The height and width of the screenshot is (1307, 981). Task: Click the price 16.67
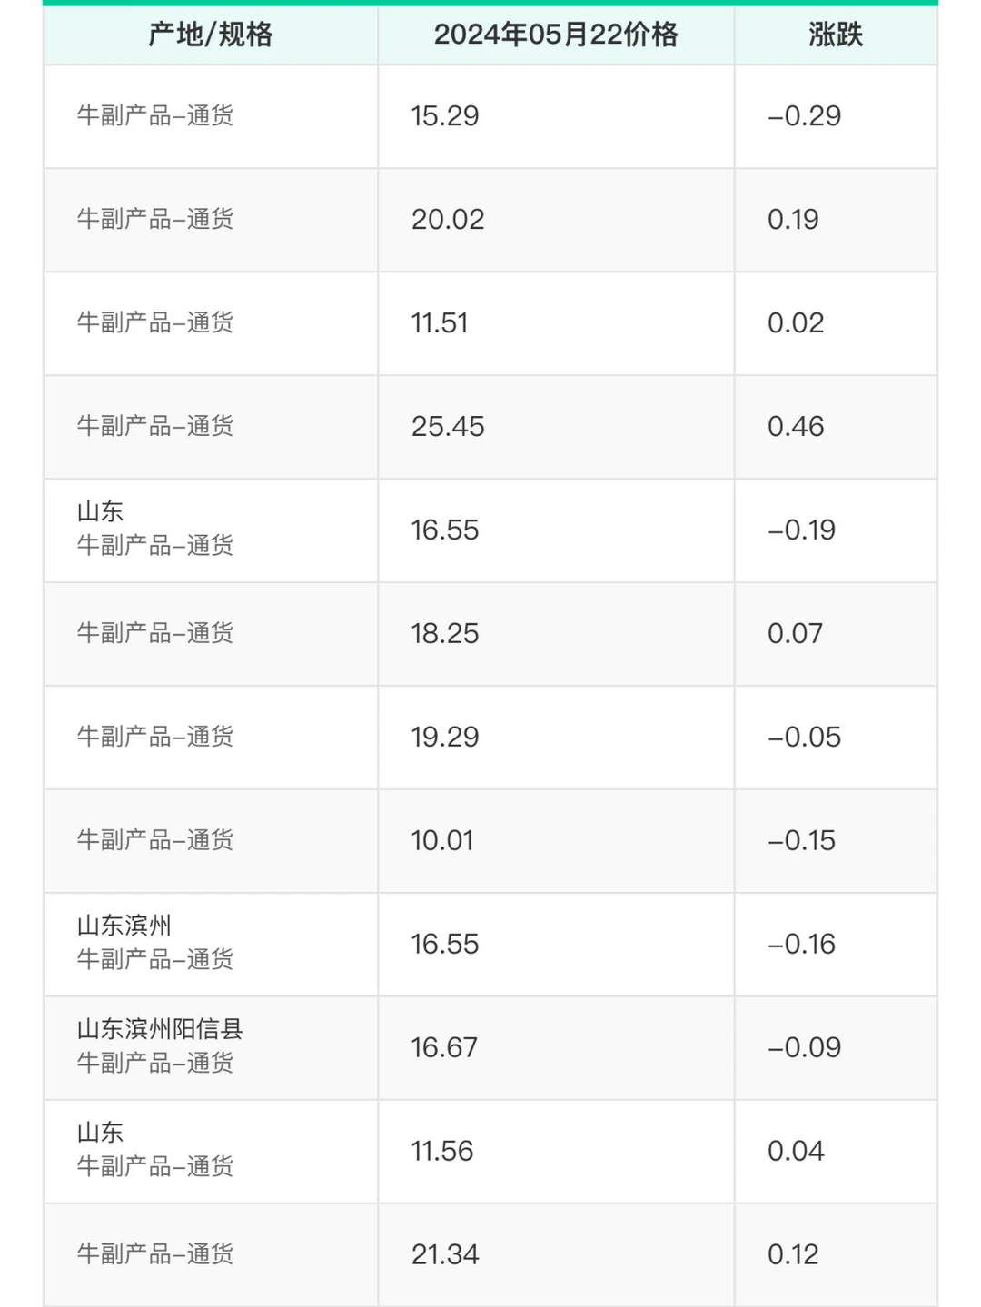pyautogui.click(x=444, y=1048)
